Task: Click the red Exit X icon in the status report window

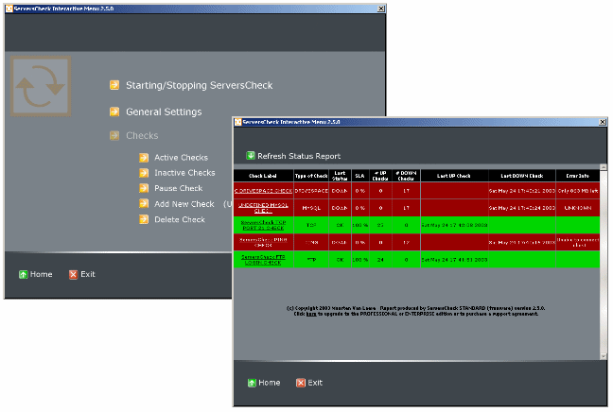Action: pyautogui.click(x=301, y=383)
